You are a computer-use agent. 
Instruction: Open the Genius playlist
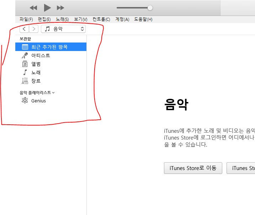pyautogui.click(x=51, y=101)
